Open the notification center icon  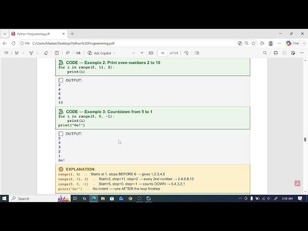pos(300,199)
